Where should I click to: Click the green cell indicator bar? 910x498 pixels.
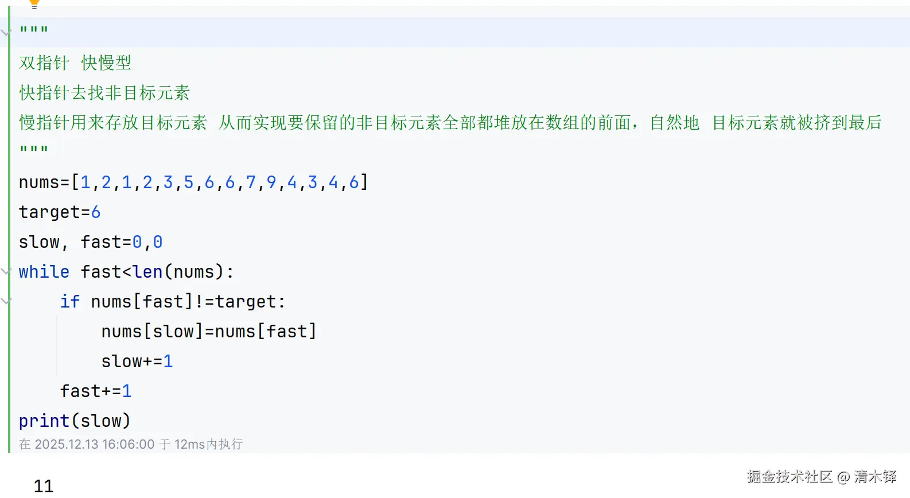click(x=9, y=229)
